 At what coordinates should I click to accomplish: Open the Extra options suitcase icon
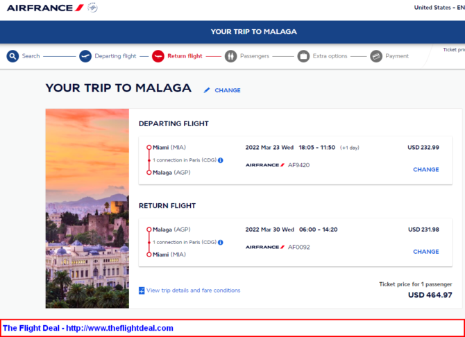(x=303, y=56)
